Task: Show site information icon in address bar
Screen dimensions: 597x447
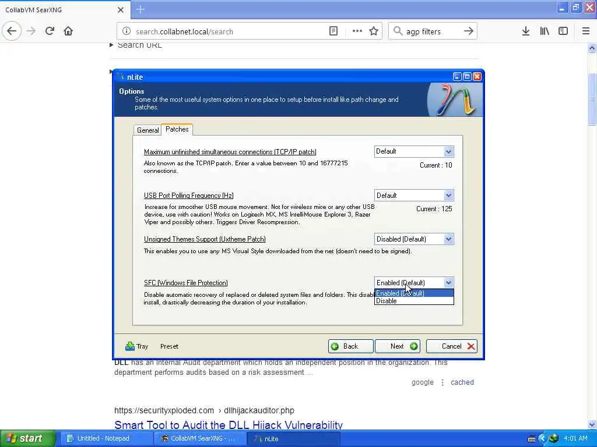Action: pyautogui.click(x=127, y=31)
